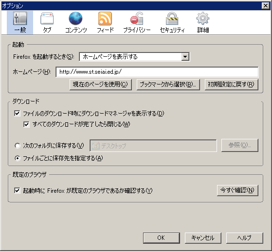
Task: Confirm settings with the OK button
Action: point(162,238)
